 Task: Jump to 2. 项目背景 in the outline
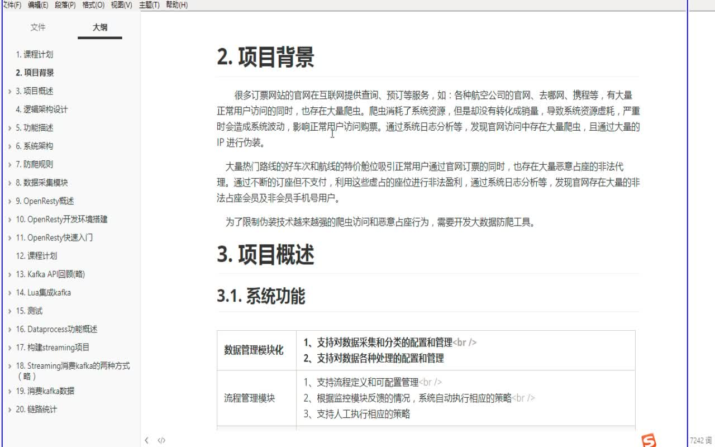(x=35, y=73)
